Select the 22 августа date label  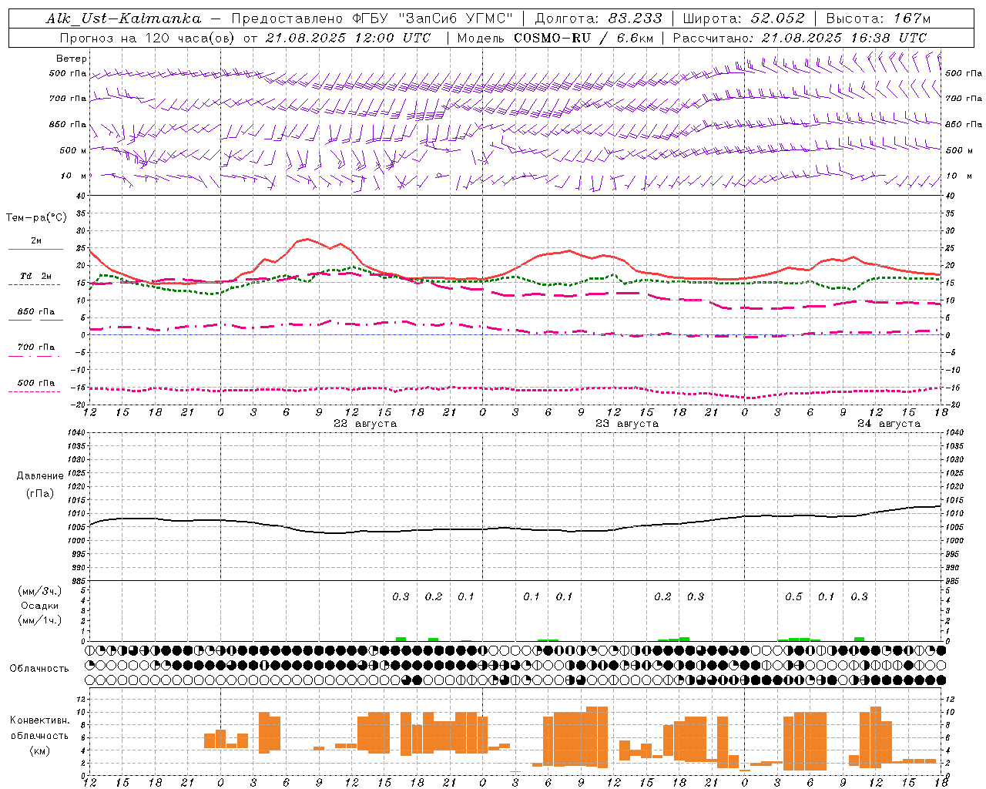pos(365,424)
